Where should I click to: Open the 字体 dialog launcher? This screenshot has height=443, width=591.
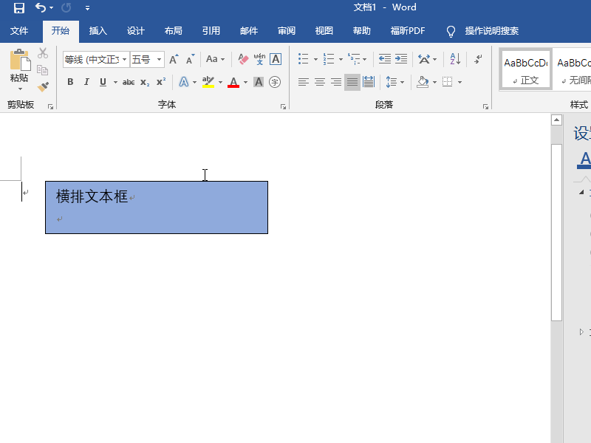coord(284,107)
